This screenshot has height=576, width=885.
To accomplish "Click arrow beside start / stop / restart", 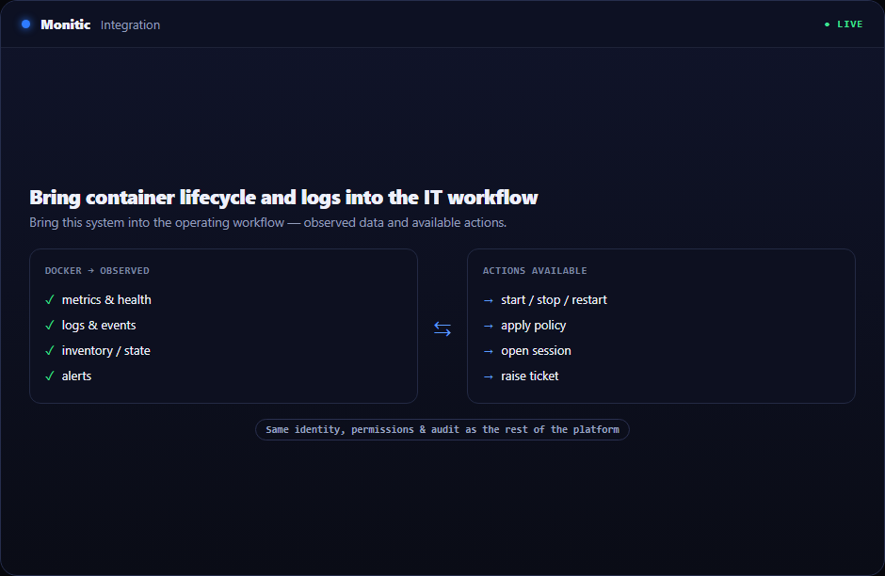I will [x=489, y=300].
